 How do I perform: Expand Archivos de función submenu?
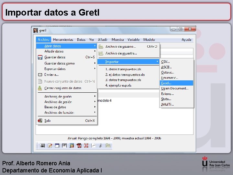(x=67, y=112)
